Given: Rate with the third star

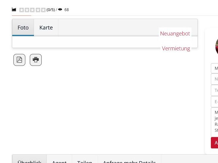Looking at the screenshot, I should (32, 10).
